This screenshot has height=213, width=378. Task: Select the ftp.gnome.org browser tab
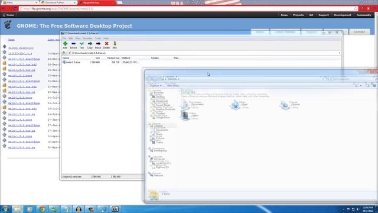point(96,2)
